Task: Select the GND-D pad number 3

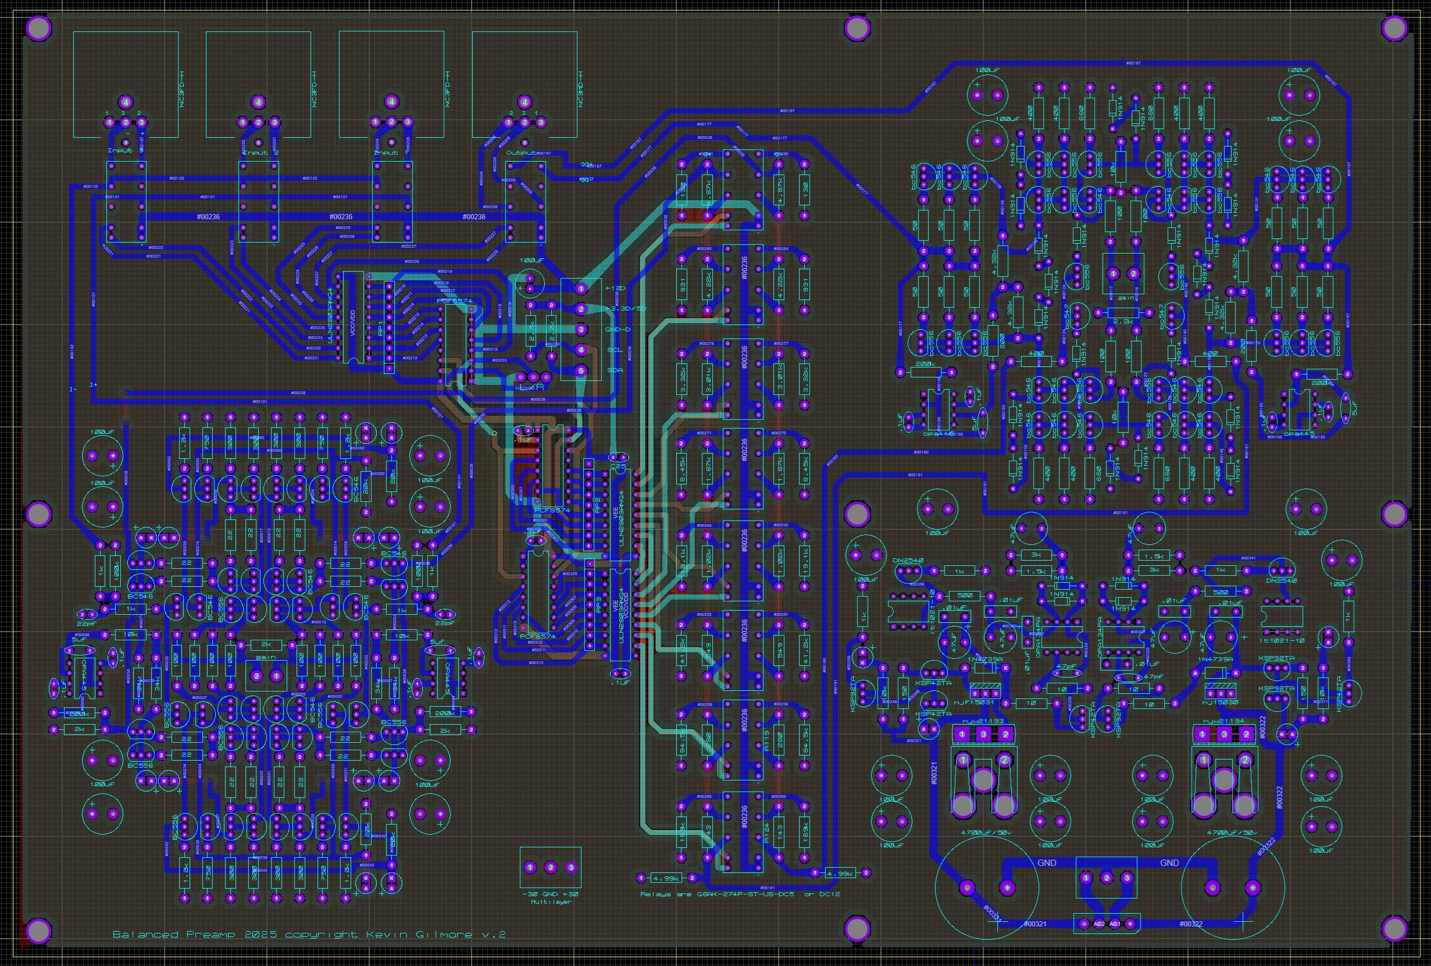Action: pyautogui.click(x=581, y=329)
